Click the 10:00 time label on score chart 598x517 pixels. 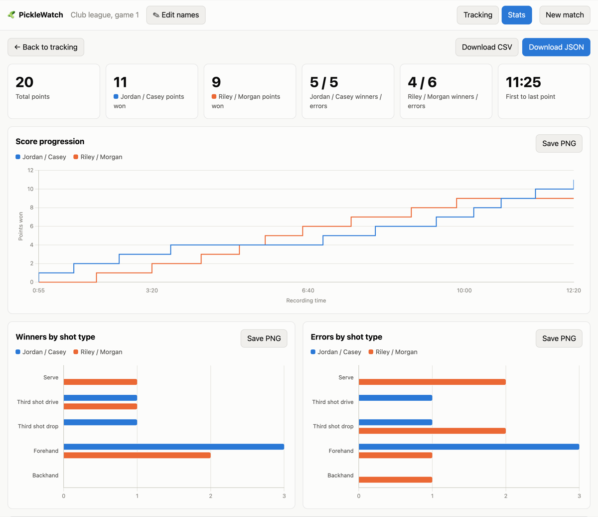pyautogui.click(x=464, y=290)
